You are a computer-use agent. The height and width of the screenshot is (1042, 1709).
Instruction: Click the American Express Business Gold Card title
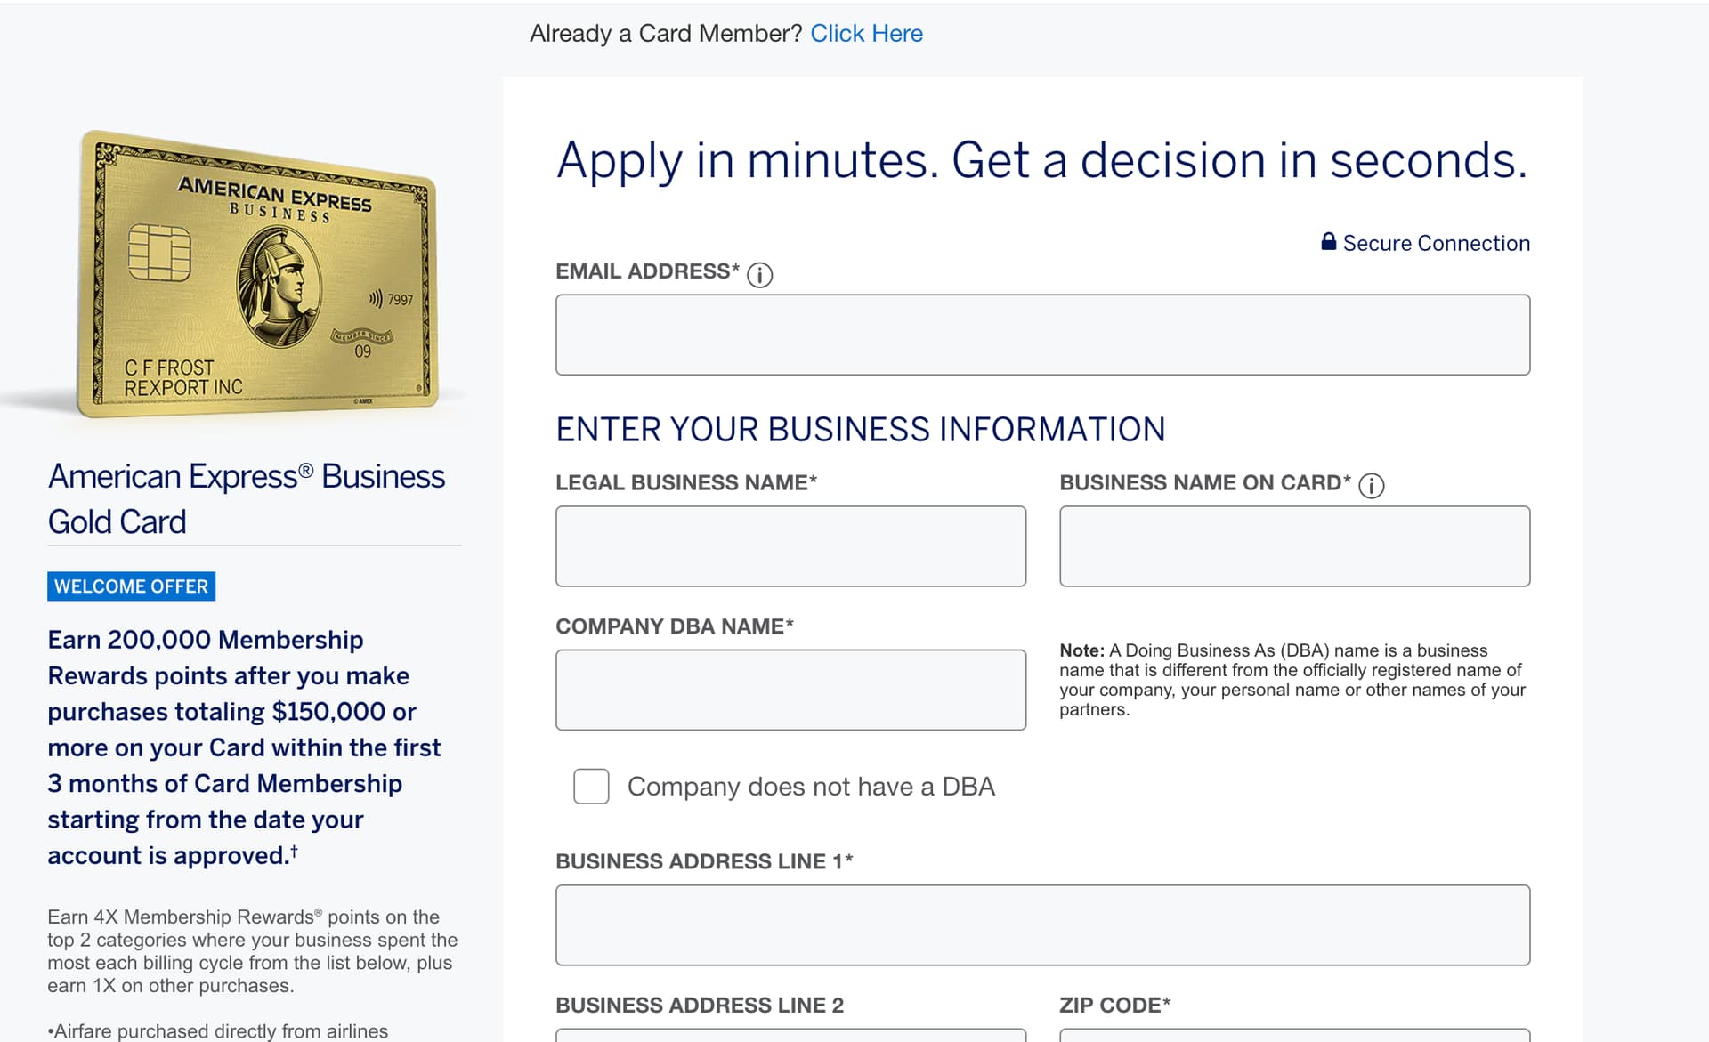pos(247,498)
